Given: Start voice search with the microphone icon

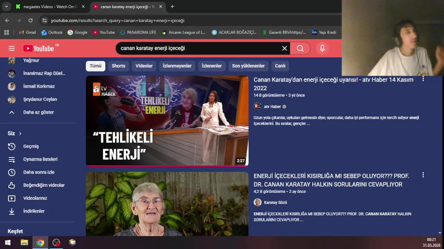Looking at the screenshot, I should pos(322,48).
